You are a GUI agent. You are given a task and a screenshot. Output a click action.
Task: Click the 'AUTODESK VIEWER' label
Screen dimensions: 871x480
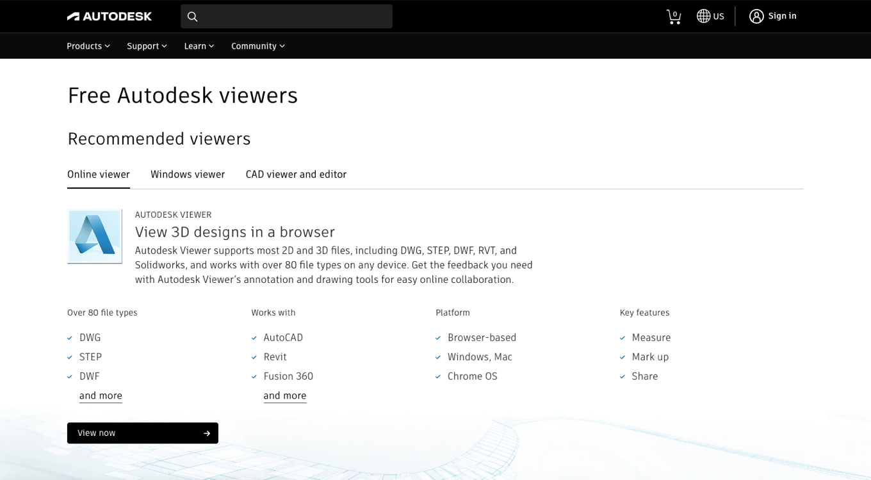(x=173, y=214)
